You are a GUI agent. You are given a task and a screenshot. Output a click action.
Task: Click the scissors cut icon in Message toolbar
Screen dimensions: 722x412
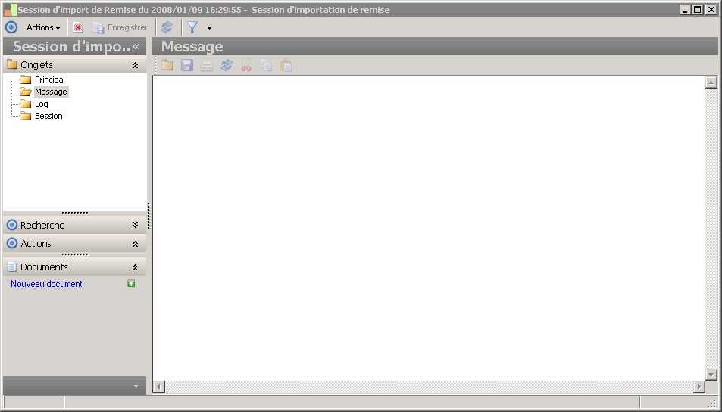click(x=246, y=65)
